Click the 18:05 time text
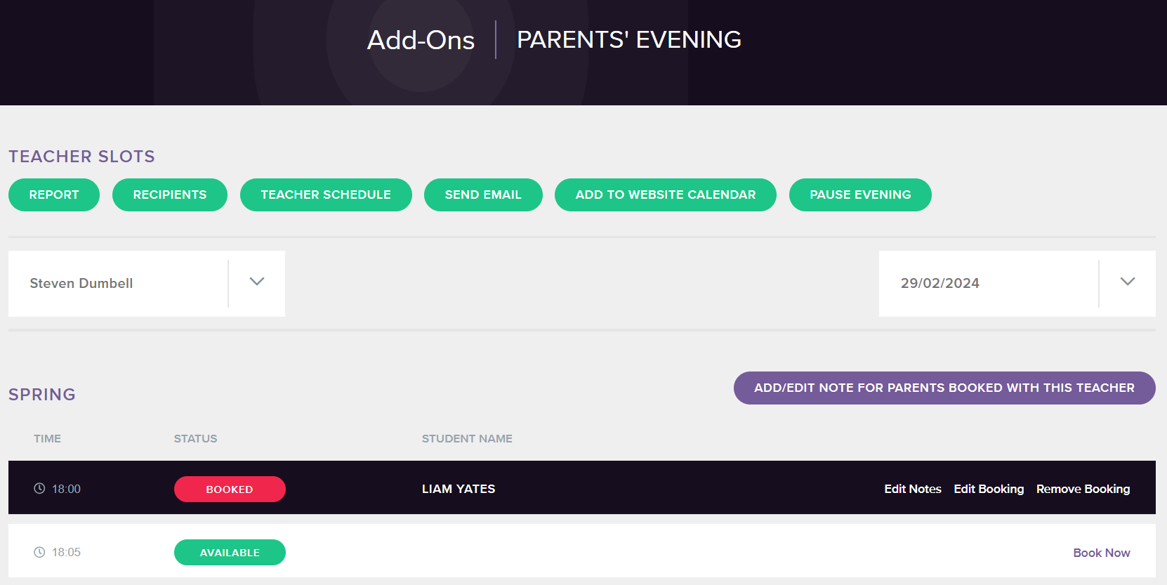 click(66, 553)
